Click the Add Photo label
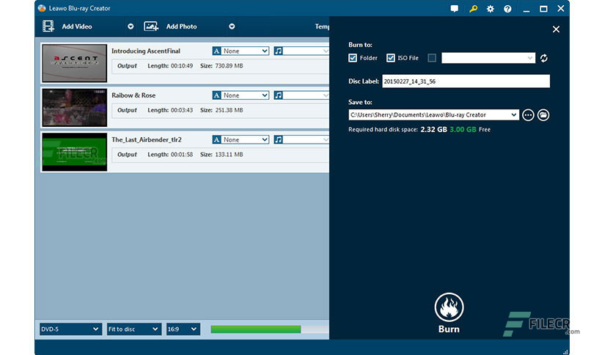Viewport: 613px width, 355px height. coord(181,26)
